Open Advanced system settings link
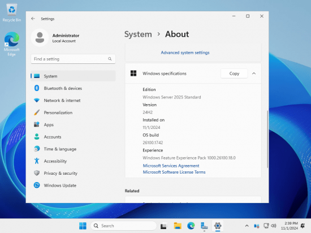The height and width of the screenshot is (233, 311). pyautogui.click(x=185, y=53)
